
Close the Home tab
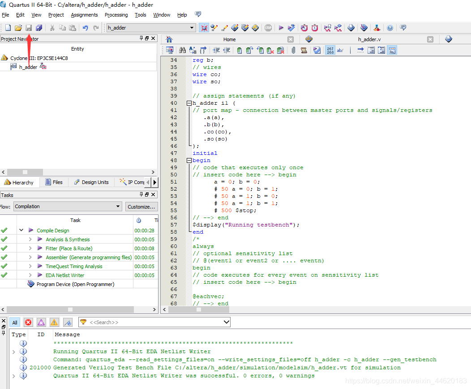click(291, 39)
